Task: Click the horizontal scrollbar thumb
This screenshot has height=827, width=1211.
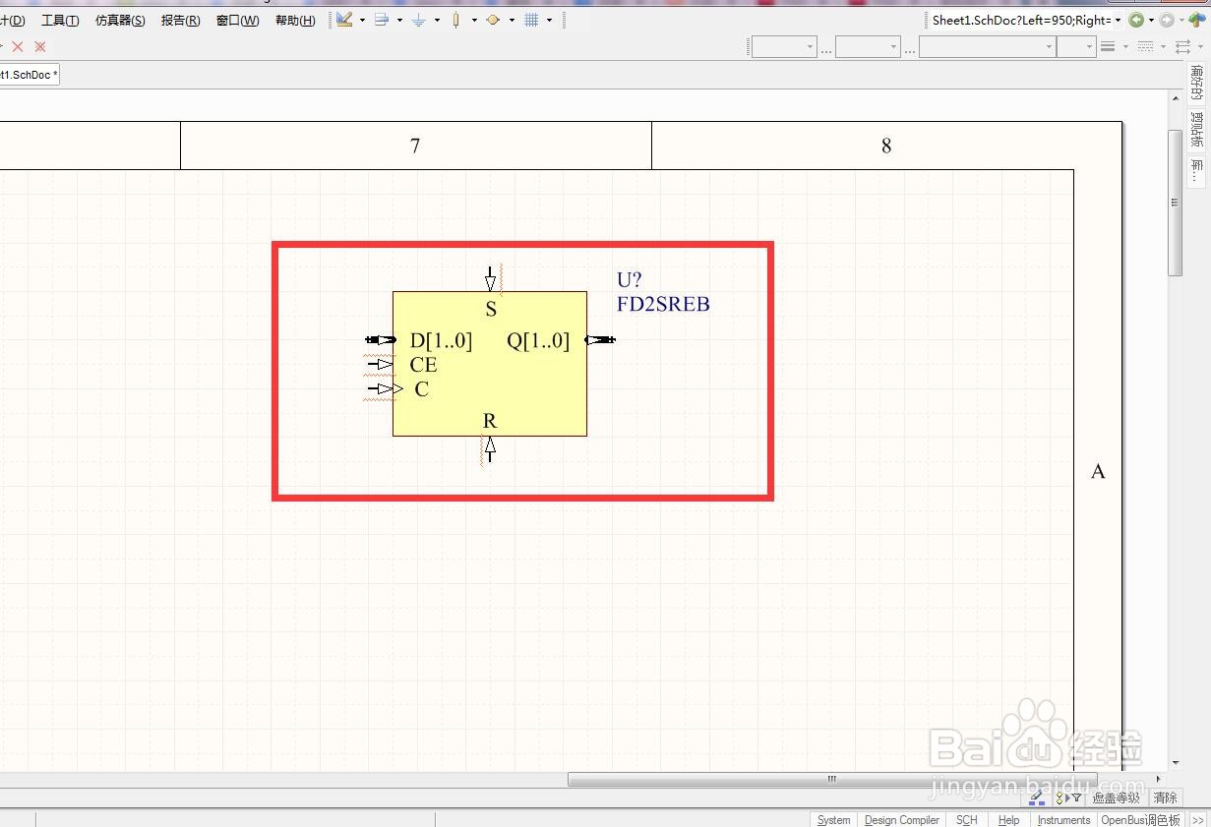Action: coord(832,780)
